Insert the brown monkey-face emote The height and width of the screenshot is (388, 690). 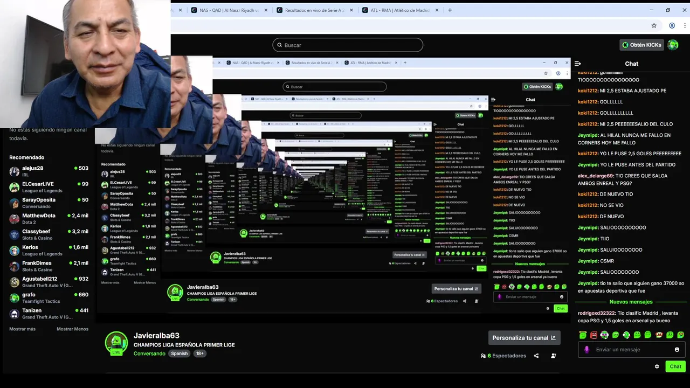tap(659, 335)
